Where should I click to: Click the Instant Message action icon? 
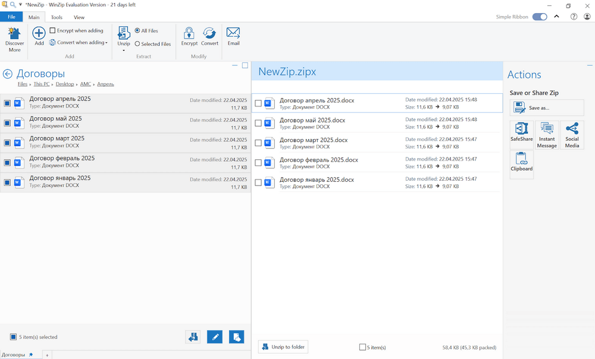click(547, 128)
